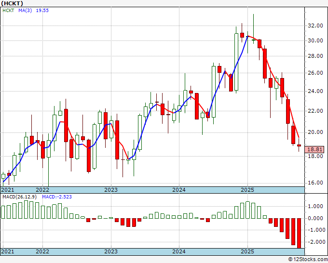Click the 24.00 price axis label
The width and height of the screenshot is (328, 263).
(x=315, y=91)
